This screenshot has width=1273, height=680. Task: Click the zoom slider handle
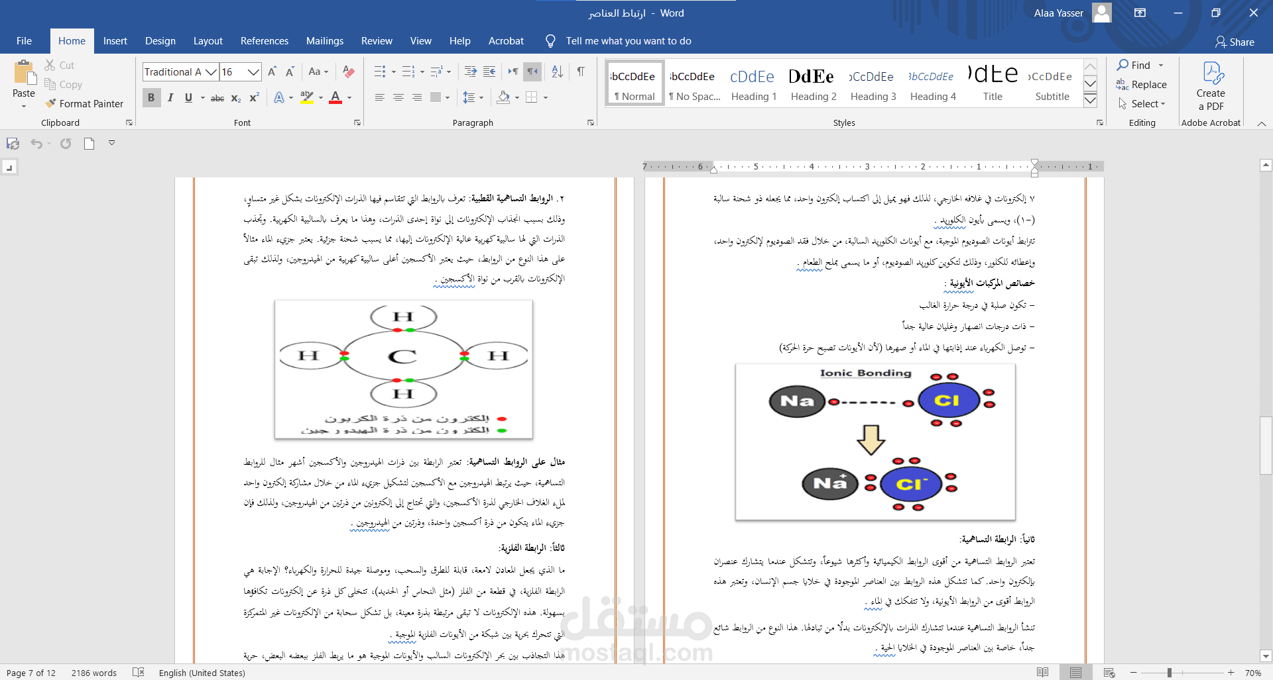tap(1169, 673)
